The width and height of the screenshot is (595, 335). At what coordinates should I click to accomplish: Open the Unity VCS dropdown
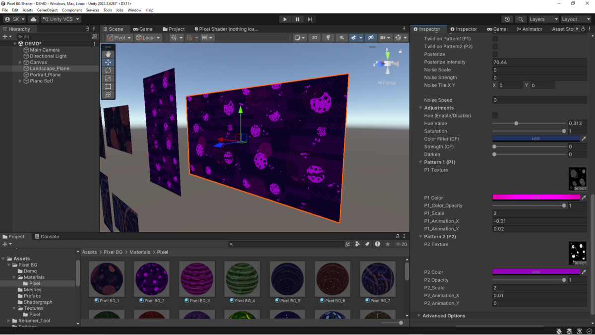(60, 19)
